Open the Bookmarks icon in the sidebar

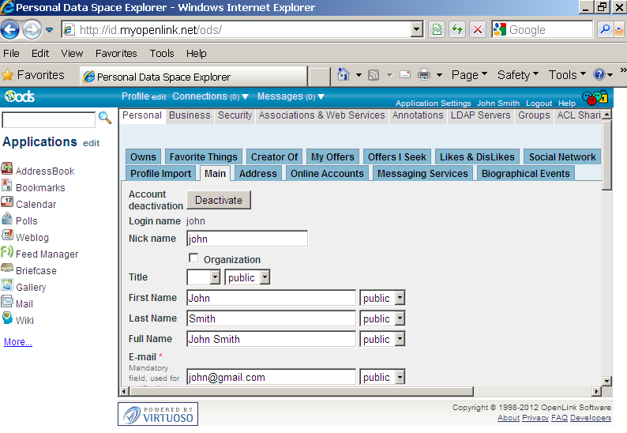pos(7,186)
